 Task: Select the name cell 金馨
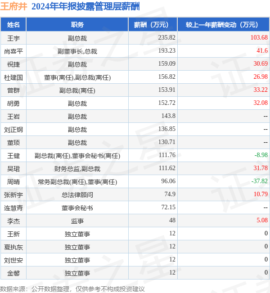[x=13, y=273]
